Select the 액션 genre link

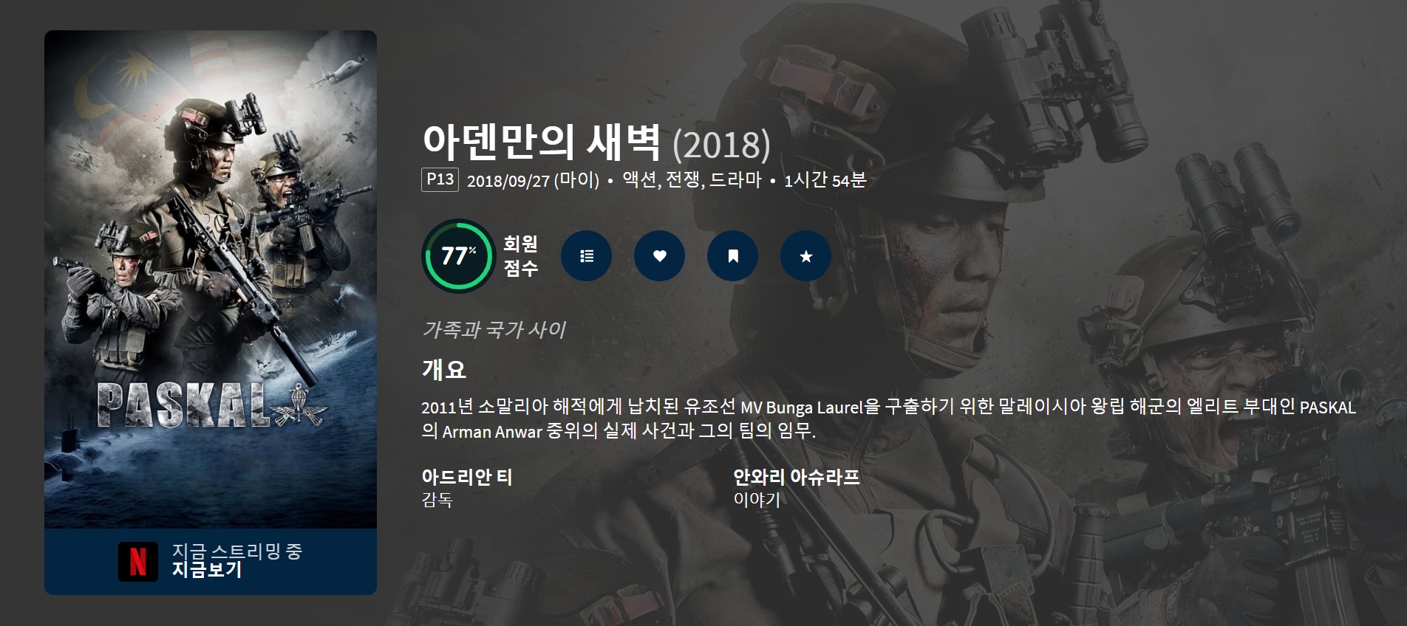click(639, 180)
